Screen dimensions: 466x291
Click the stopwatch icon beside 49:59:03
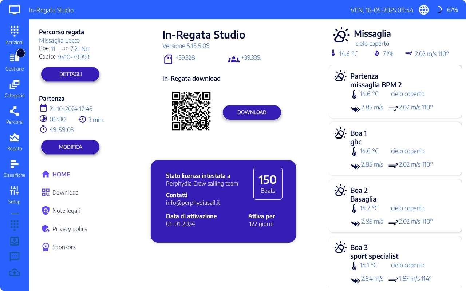(x=43, y=129)
